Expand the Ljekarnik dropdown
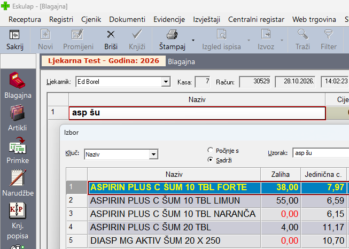349x249 pixels. pos(166,82)
